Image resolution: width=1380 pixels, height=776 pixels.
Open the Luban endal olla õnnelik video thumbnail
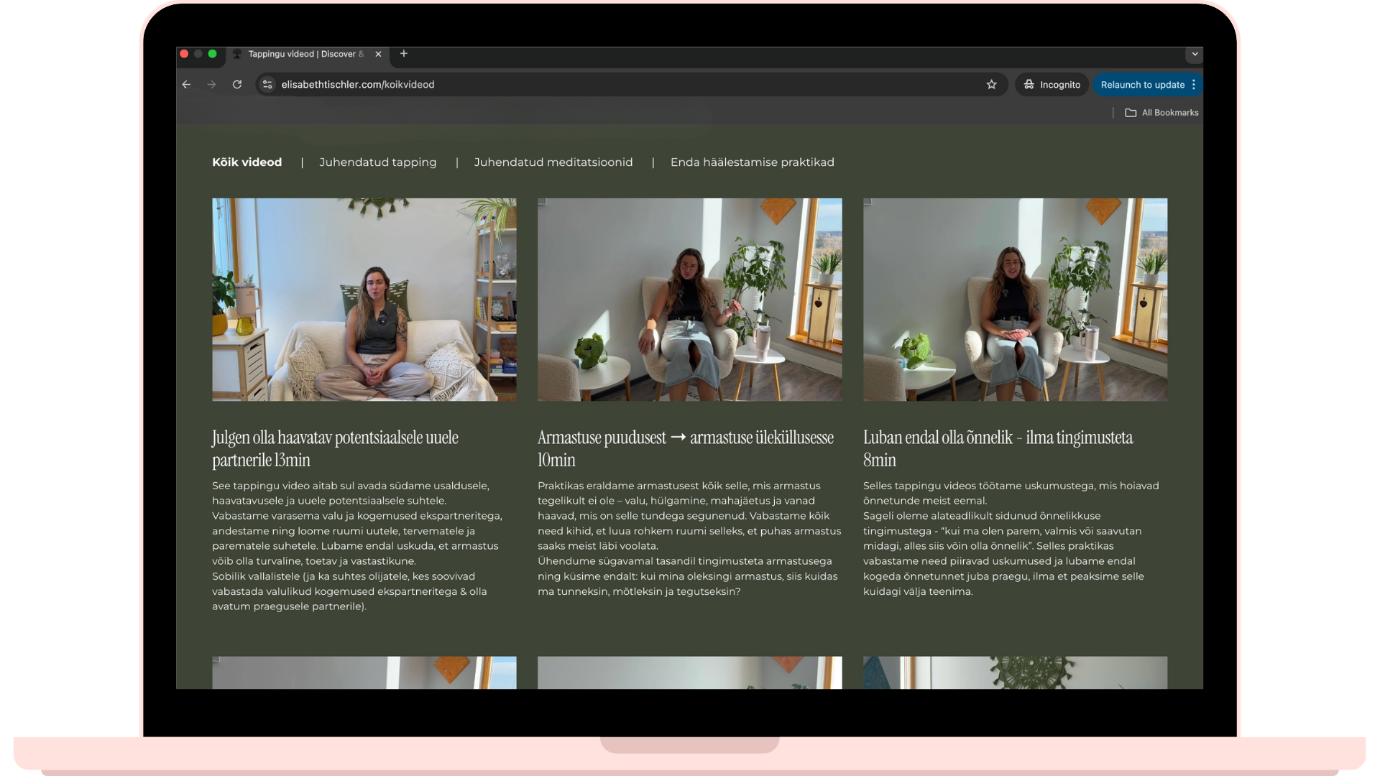point(1015,300)
